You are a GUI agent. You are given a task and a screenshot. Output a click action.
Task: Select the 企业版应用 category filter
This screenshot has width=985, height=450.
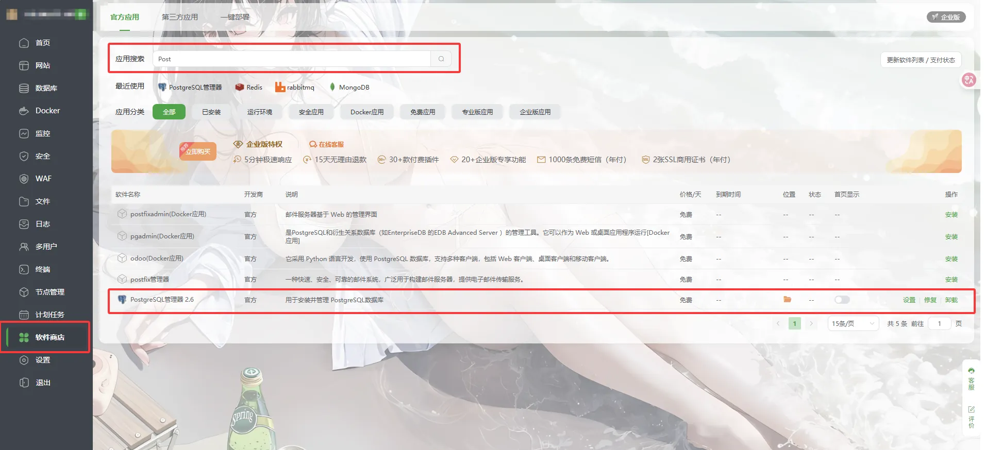pos(535,112)
